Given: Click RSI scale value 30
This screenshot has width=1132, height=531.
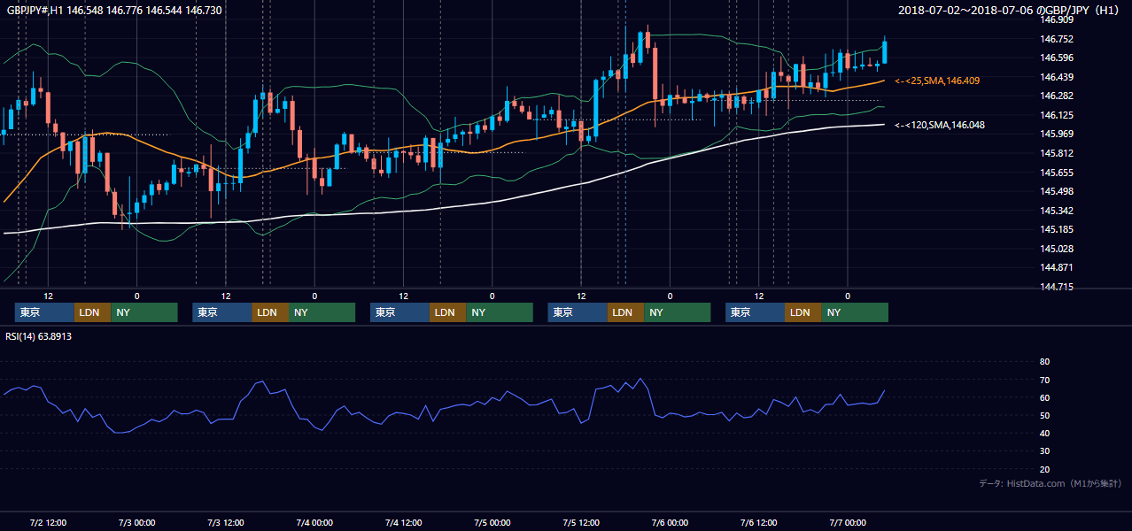Looking at the screenshot, I should click(1044, 450).
